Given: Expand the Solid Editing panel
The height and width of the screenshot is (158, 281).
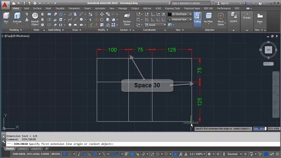Looking at the screenshot, I should point(56,30).
